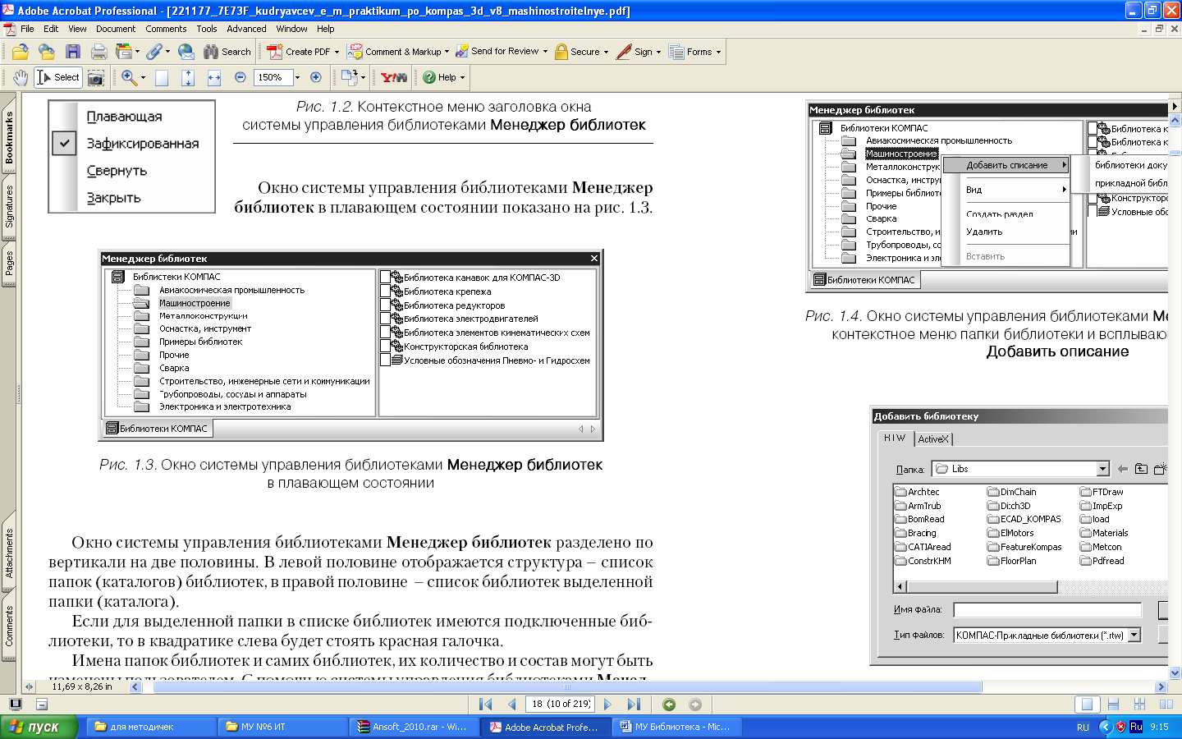Open the Sign dropdown menu
The image size is (1182, 739).
(658, 52)
